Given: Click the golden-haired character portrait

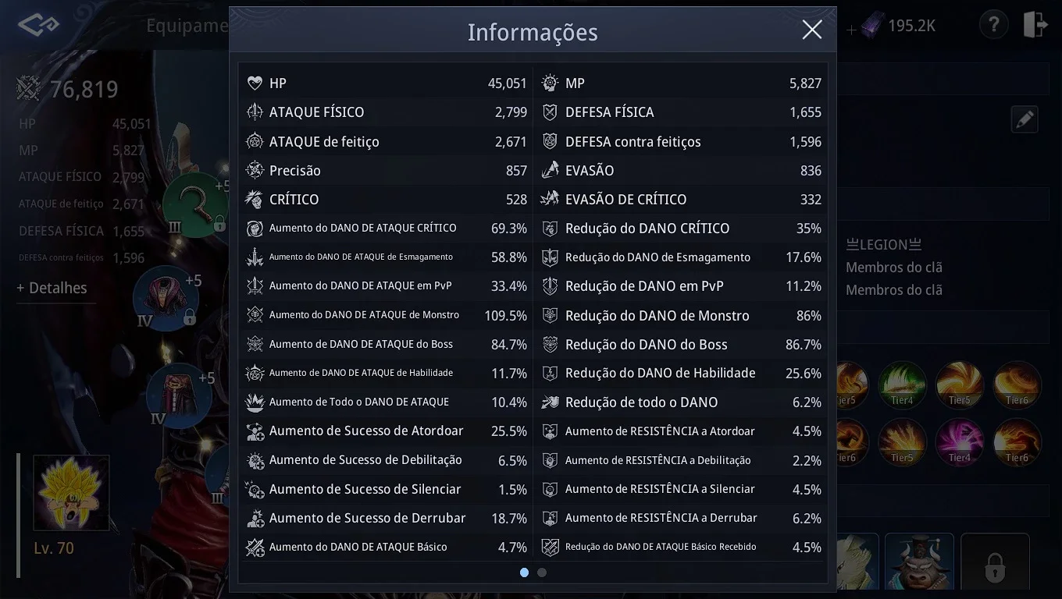Looking at the screenshot, I should pos(71,493).
